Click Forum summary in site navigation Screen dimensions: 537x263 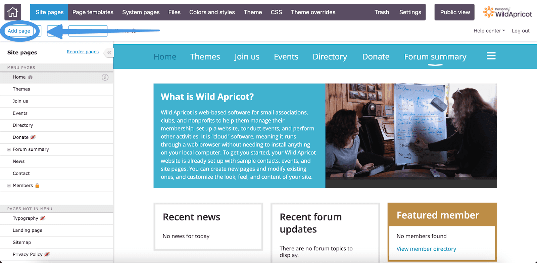click(x=435, y=57)
